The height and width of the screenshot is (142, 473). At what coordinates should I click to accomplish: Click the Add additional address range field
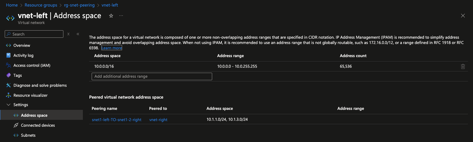(152, 76)
